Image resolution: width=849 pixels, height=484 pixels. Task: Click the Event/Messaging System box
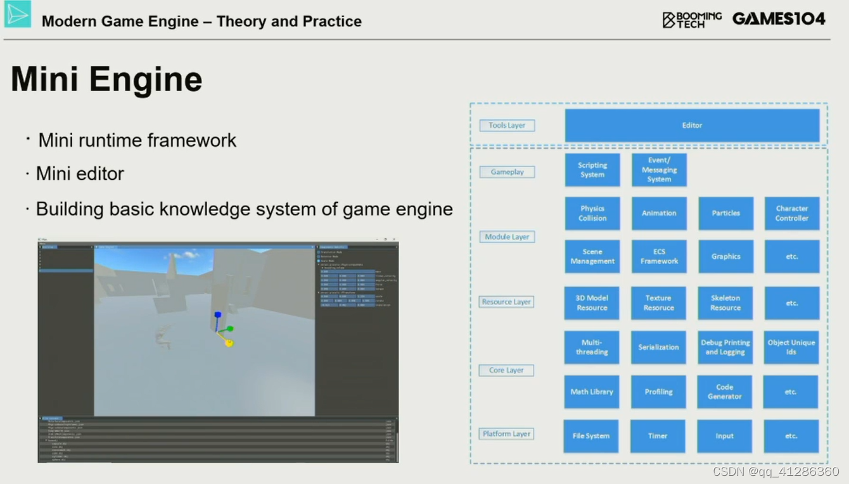(x=659, y=170)
